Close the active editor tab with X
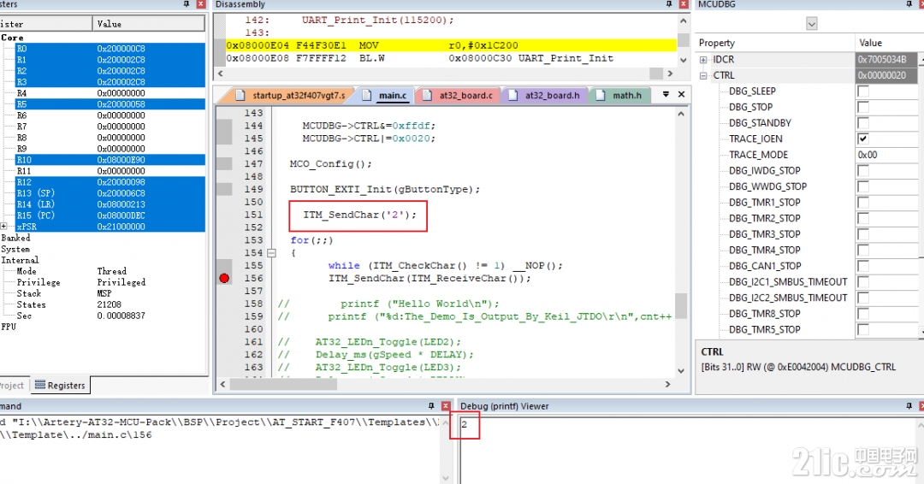Image resolution: width=924 pixels, height=484 pixels. click(x=681, y=94)
